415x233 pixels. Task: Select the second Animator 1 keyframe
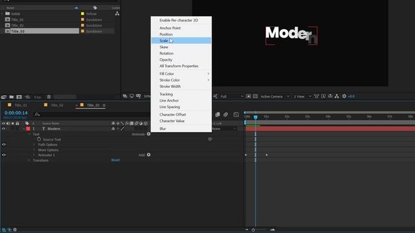pos(267,155)
